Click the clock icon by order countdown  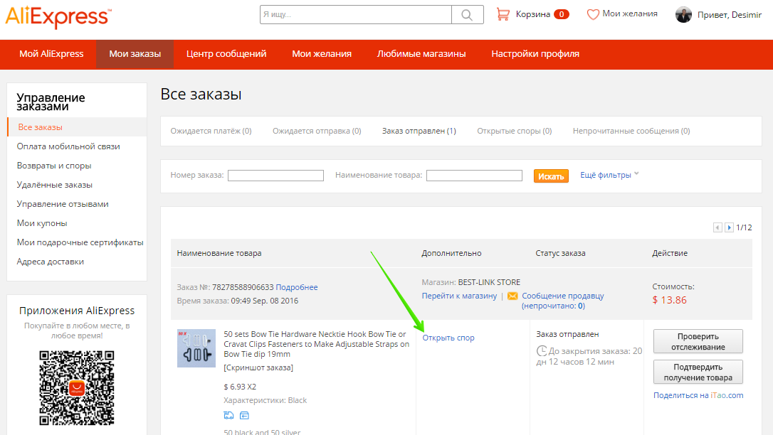pyautogui.click(x=542, y=351)
